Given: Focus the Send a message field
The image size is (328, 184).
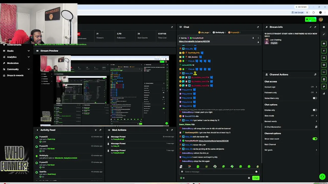Looking at the screenshot, I should click(x=219, y=172).
